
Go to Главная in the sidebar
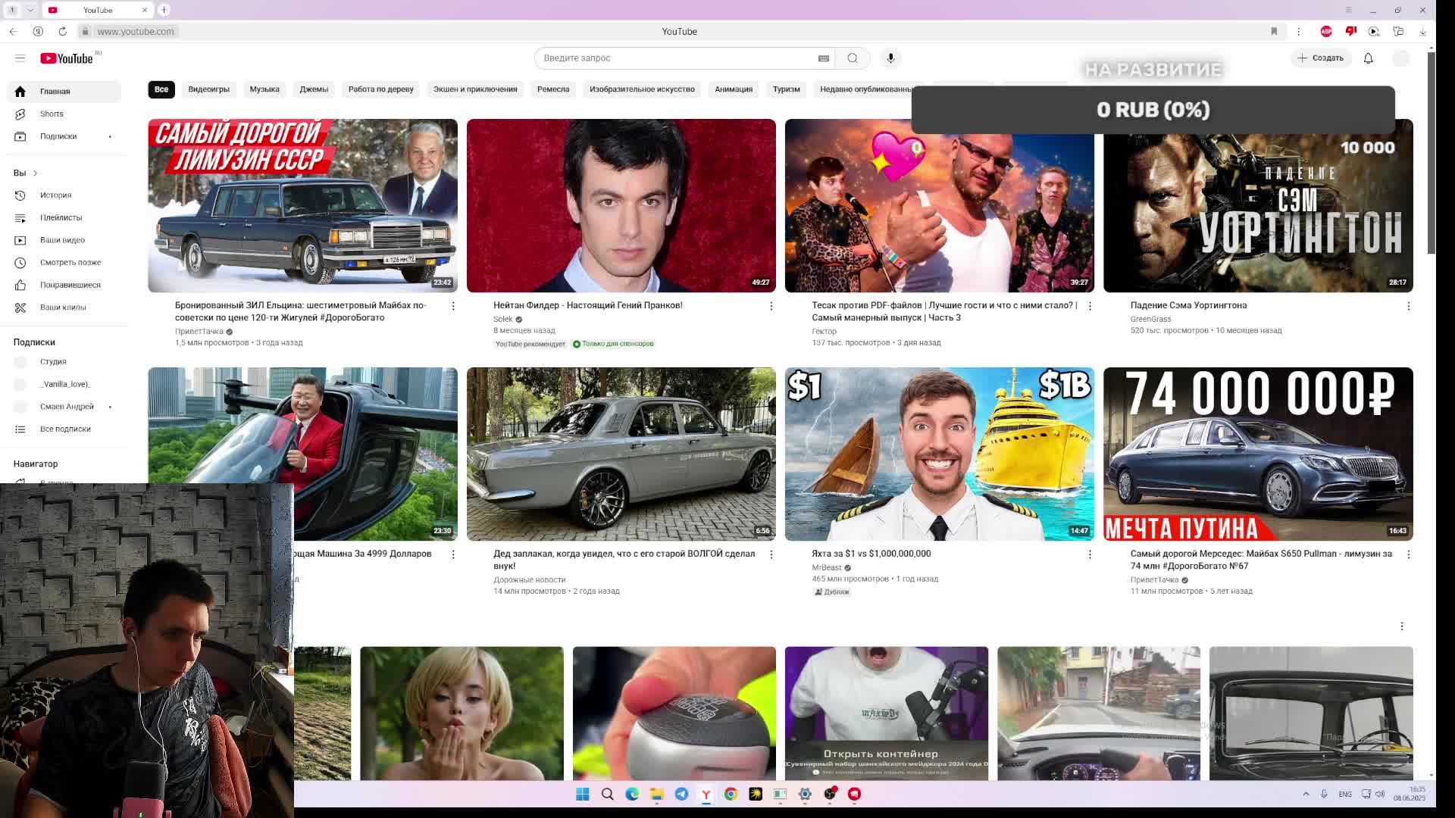click(x=64, y=92)
